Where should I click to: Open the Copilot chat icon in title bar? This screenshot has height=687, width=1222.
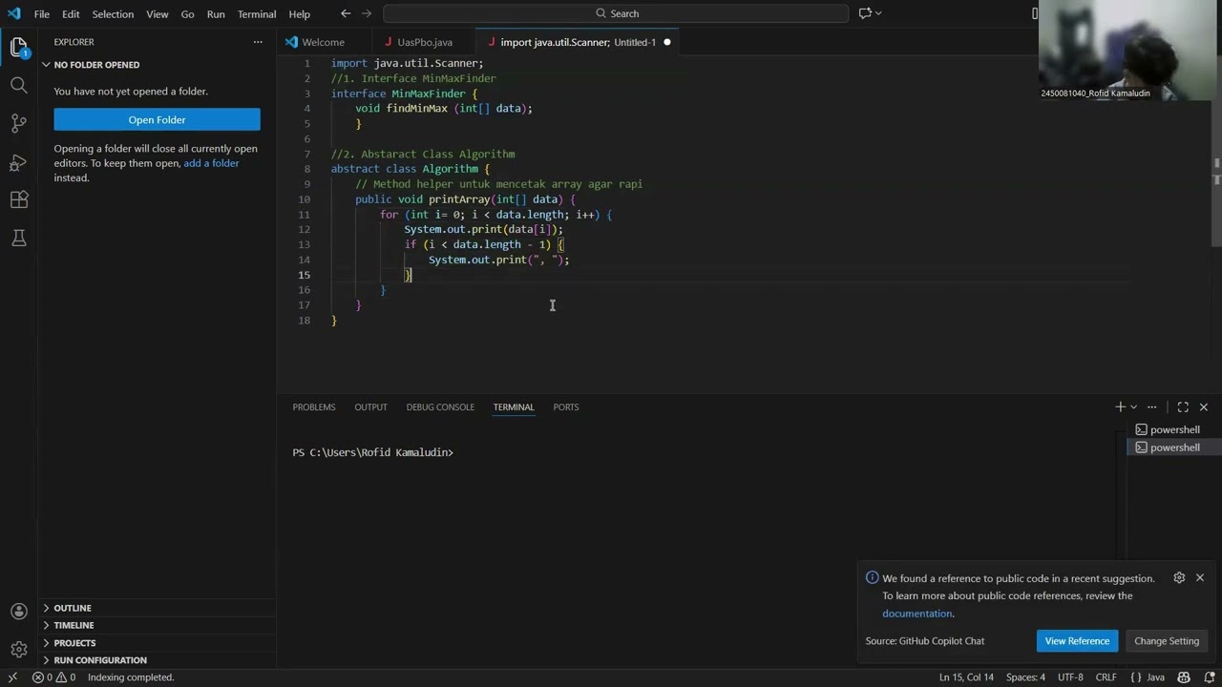point(865,13)
